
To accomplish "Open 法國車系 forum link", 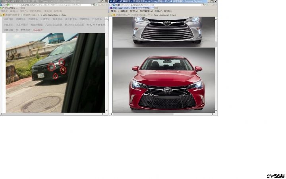I will [45, 19].
